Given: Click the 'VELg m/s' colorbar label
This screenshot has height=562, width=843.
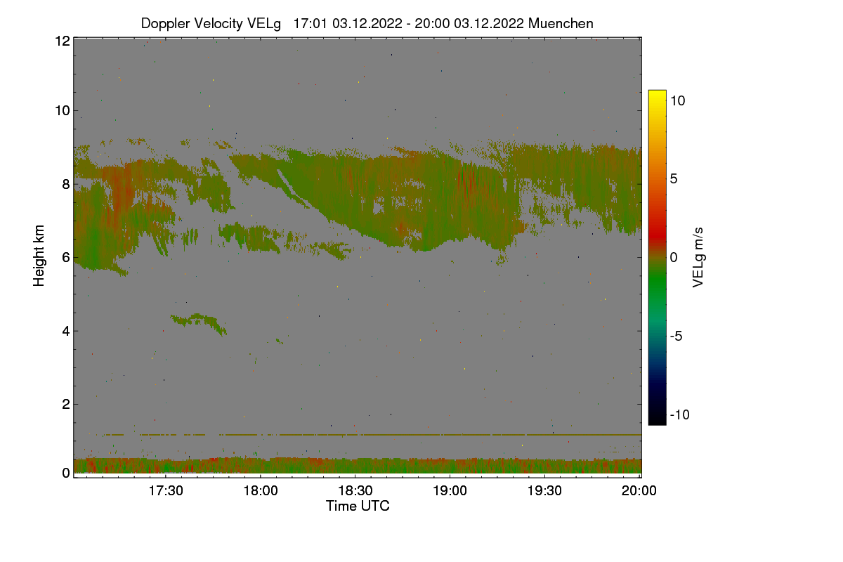Looking at the screenshot, I should pyautogui.click(x=698, y=258).
